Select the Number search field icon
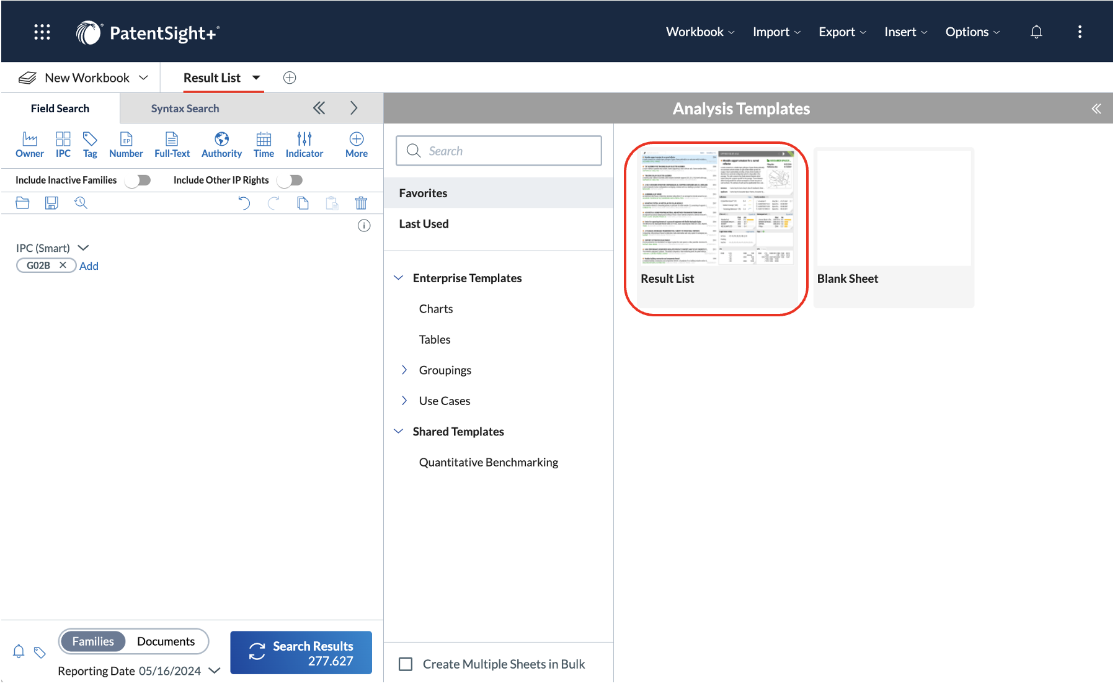This screenshot has height=686, width=1115. point(126,145)
